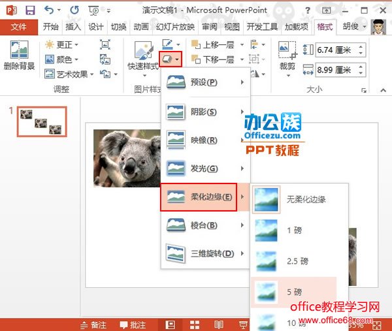Open Bevel (棱台) submenu

(x=206, y=225)
